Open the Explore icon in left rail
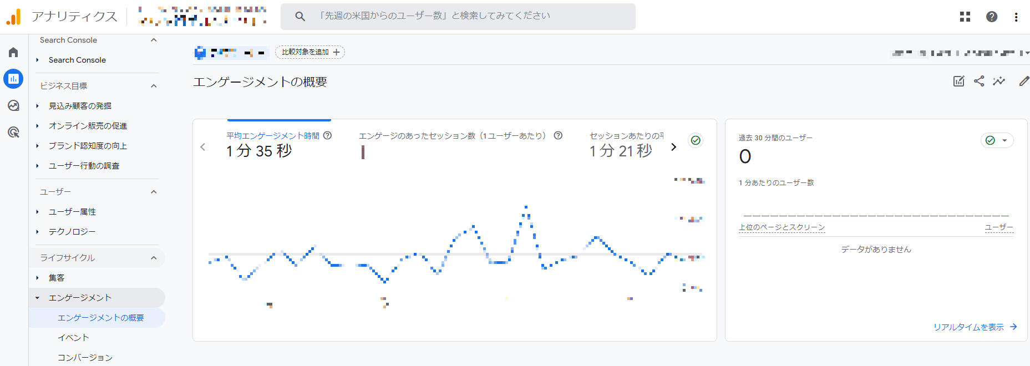This screenshot has height=366, width=1030. coord(13,105)
